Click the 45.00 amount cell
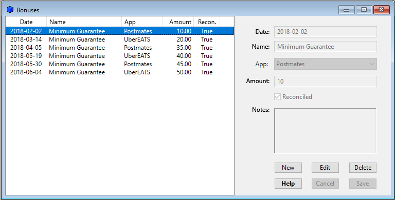 tap(184, 64)
